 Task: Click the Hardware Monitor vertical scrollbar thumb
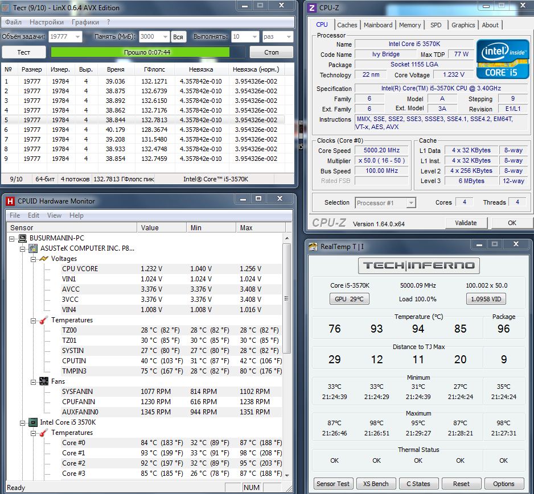tap(286, 298)
